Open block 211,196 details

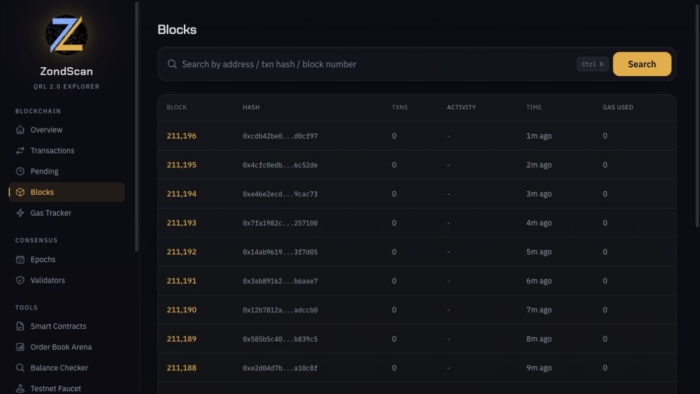pyautogui.click(x=181, y=136)
